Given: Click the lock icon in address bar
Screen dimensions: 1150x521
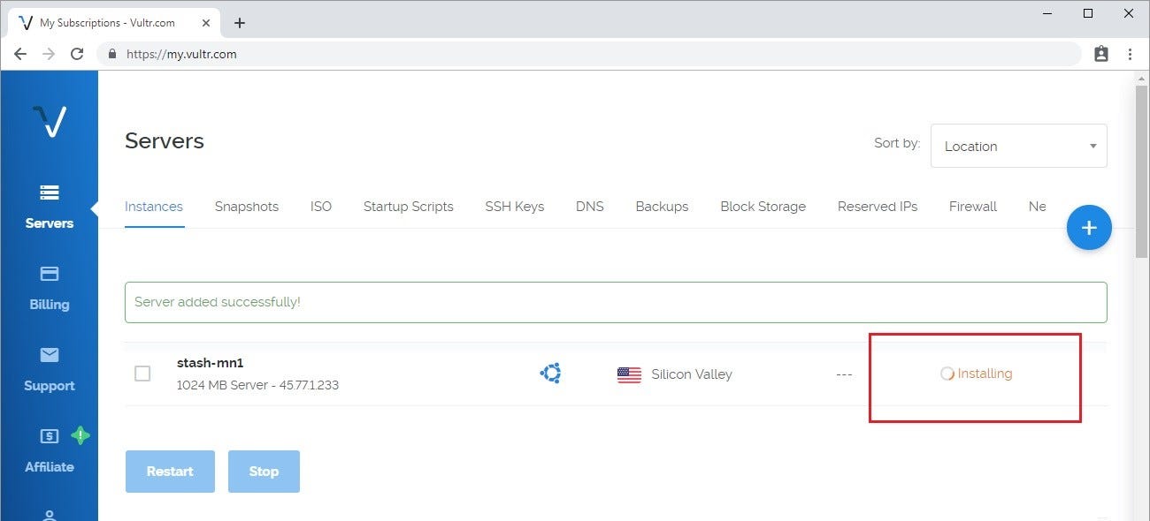Looking at the screenshot, I should [x=112, y=54].
